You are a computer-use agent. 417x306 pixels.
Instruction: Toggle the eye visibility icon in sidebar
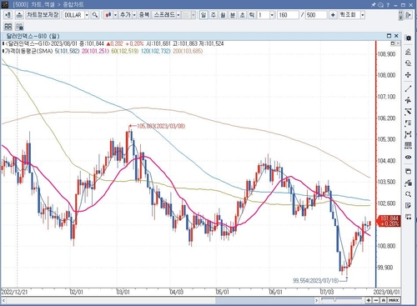[408, 158]
